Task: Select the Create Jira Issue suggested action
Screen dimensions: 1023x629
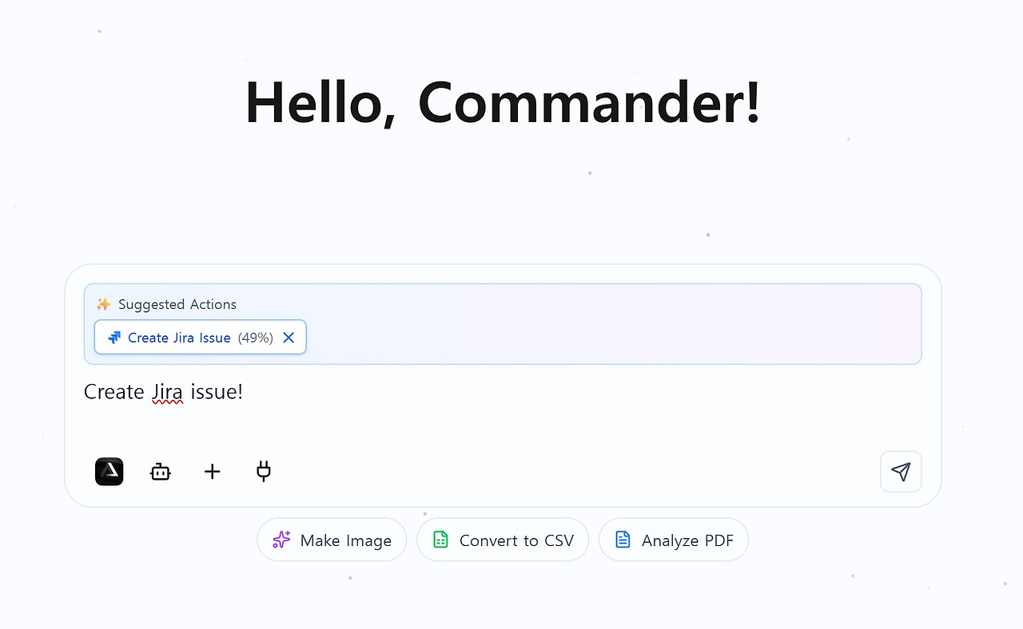Action: 179,338
